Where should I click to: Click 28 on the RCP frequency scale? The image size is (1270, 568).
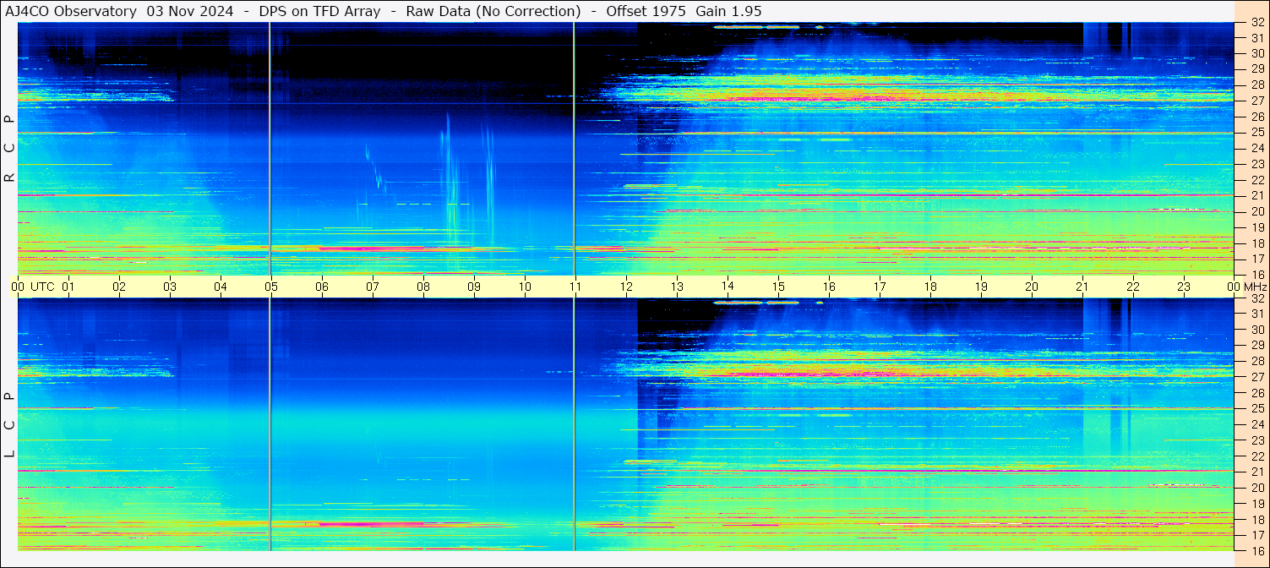pyautogui.click(x=1257, y=85)
